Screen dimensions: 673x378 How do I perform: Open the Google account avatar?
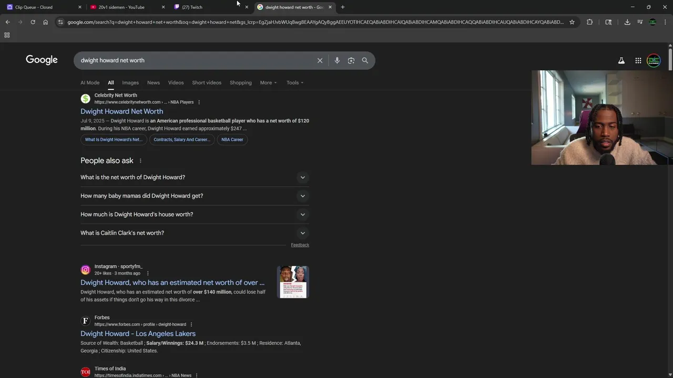point(654,60)
